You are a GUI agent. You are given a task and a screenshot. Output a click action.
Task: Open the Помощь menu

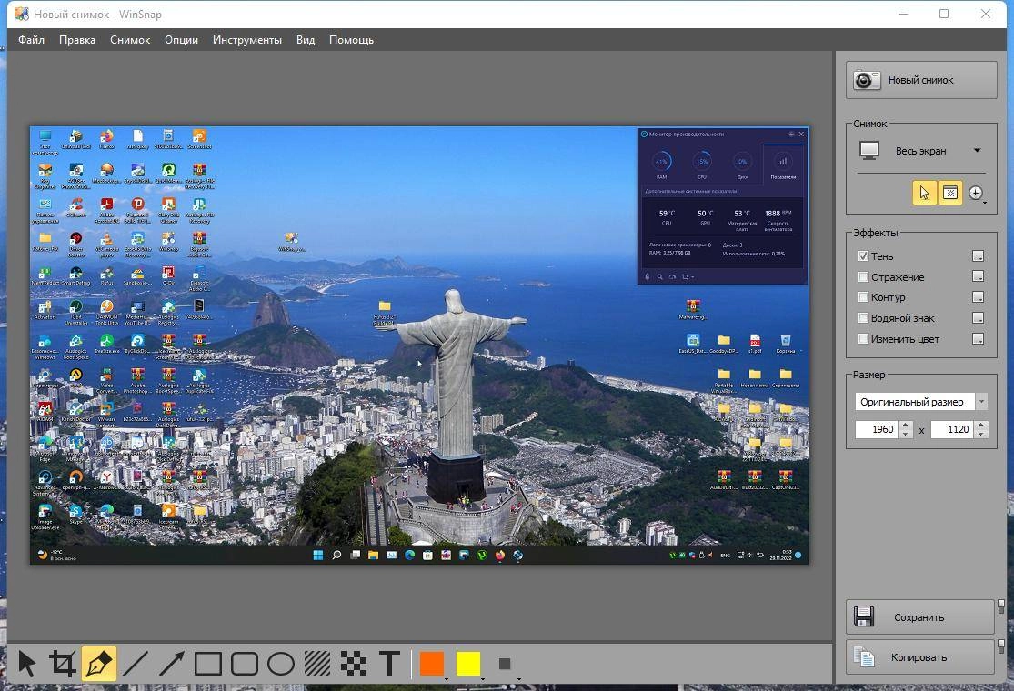(x=351, y=39)
